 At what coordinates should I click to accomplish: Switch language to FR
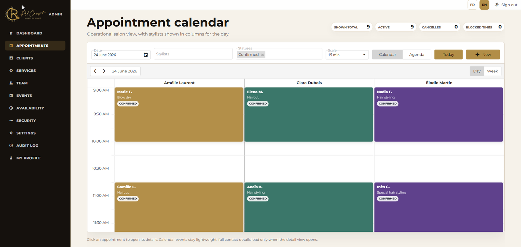tap(472, 5)
